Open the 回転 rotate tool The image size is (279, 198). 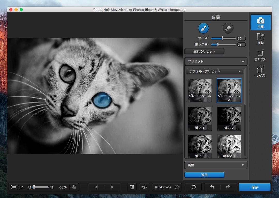click(x=260, y=38)
